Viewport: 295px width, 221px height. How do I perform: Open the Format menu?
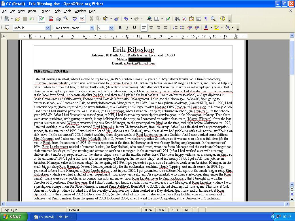pos(45,11)
